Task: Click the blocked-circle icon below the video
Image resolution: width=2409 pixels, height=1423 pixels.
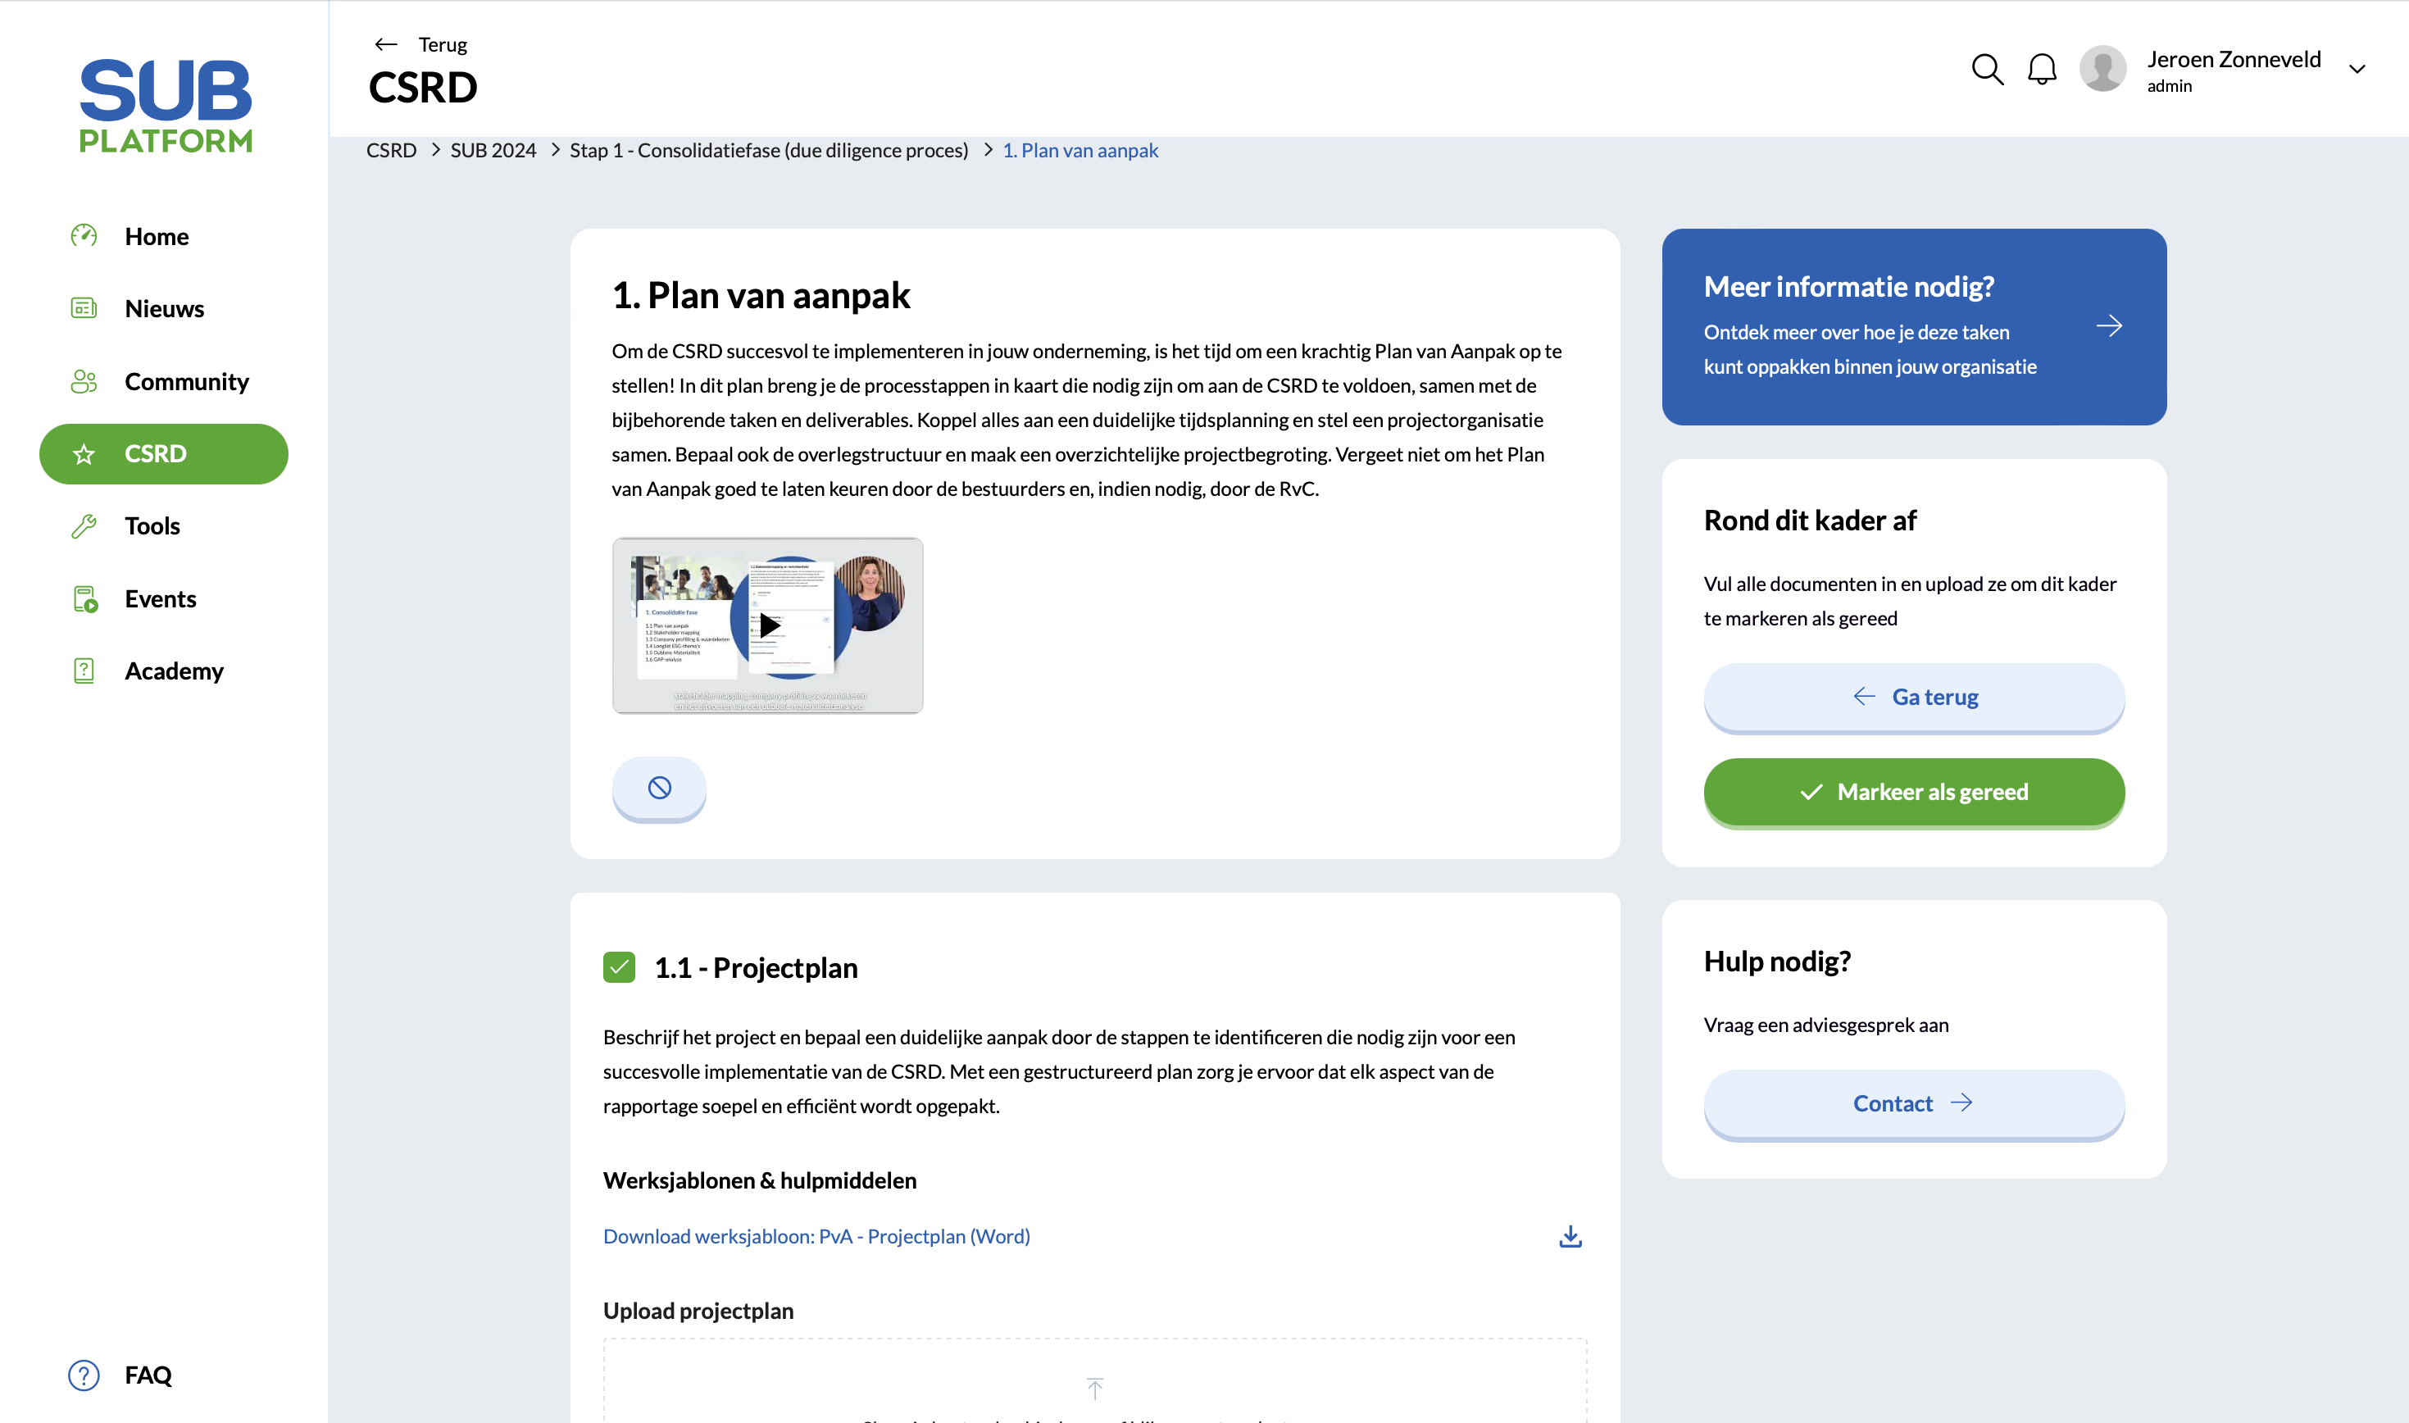Action: point(658,787)
